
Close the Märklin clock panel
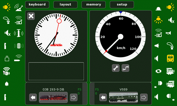[x=31, y=16]
